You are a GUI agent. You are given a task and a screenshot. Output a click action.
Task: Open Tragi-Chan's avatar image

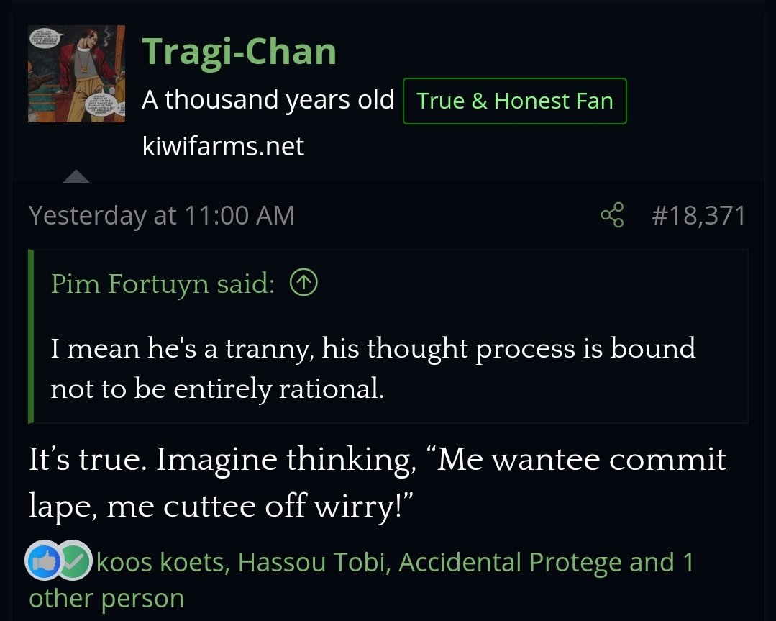[77, 74]
